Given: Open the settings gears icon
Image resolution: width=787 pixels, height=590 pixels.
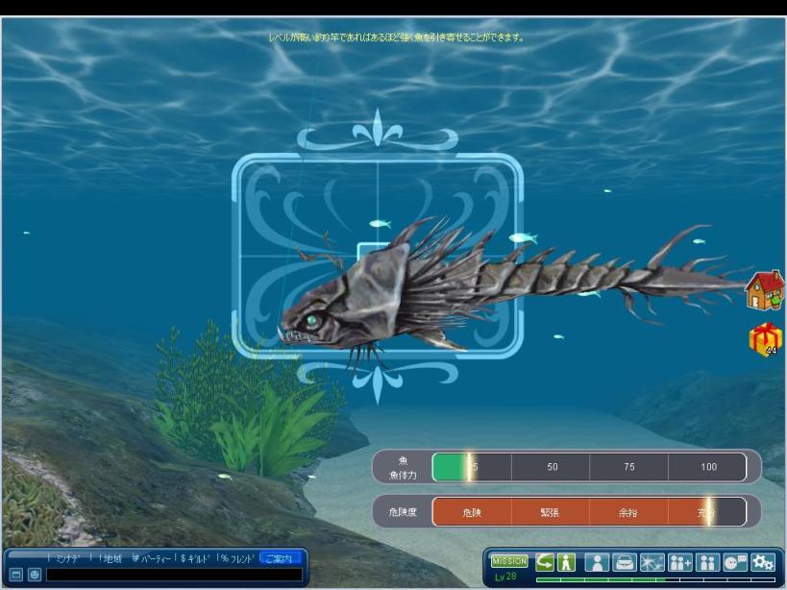Looking at the screenshot, I should (x=763, y=562).
